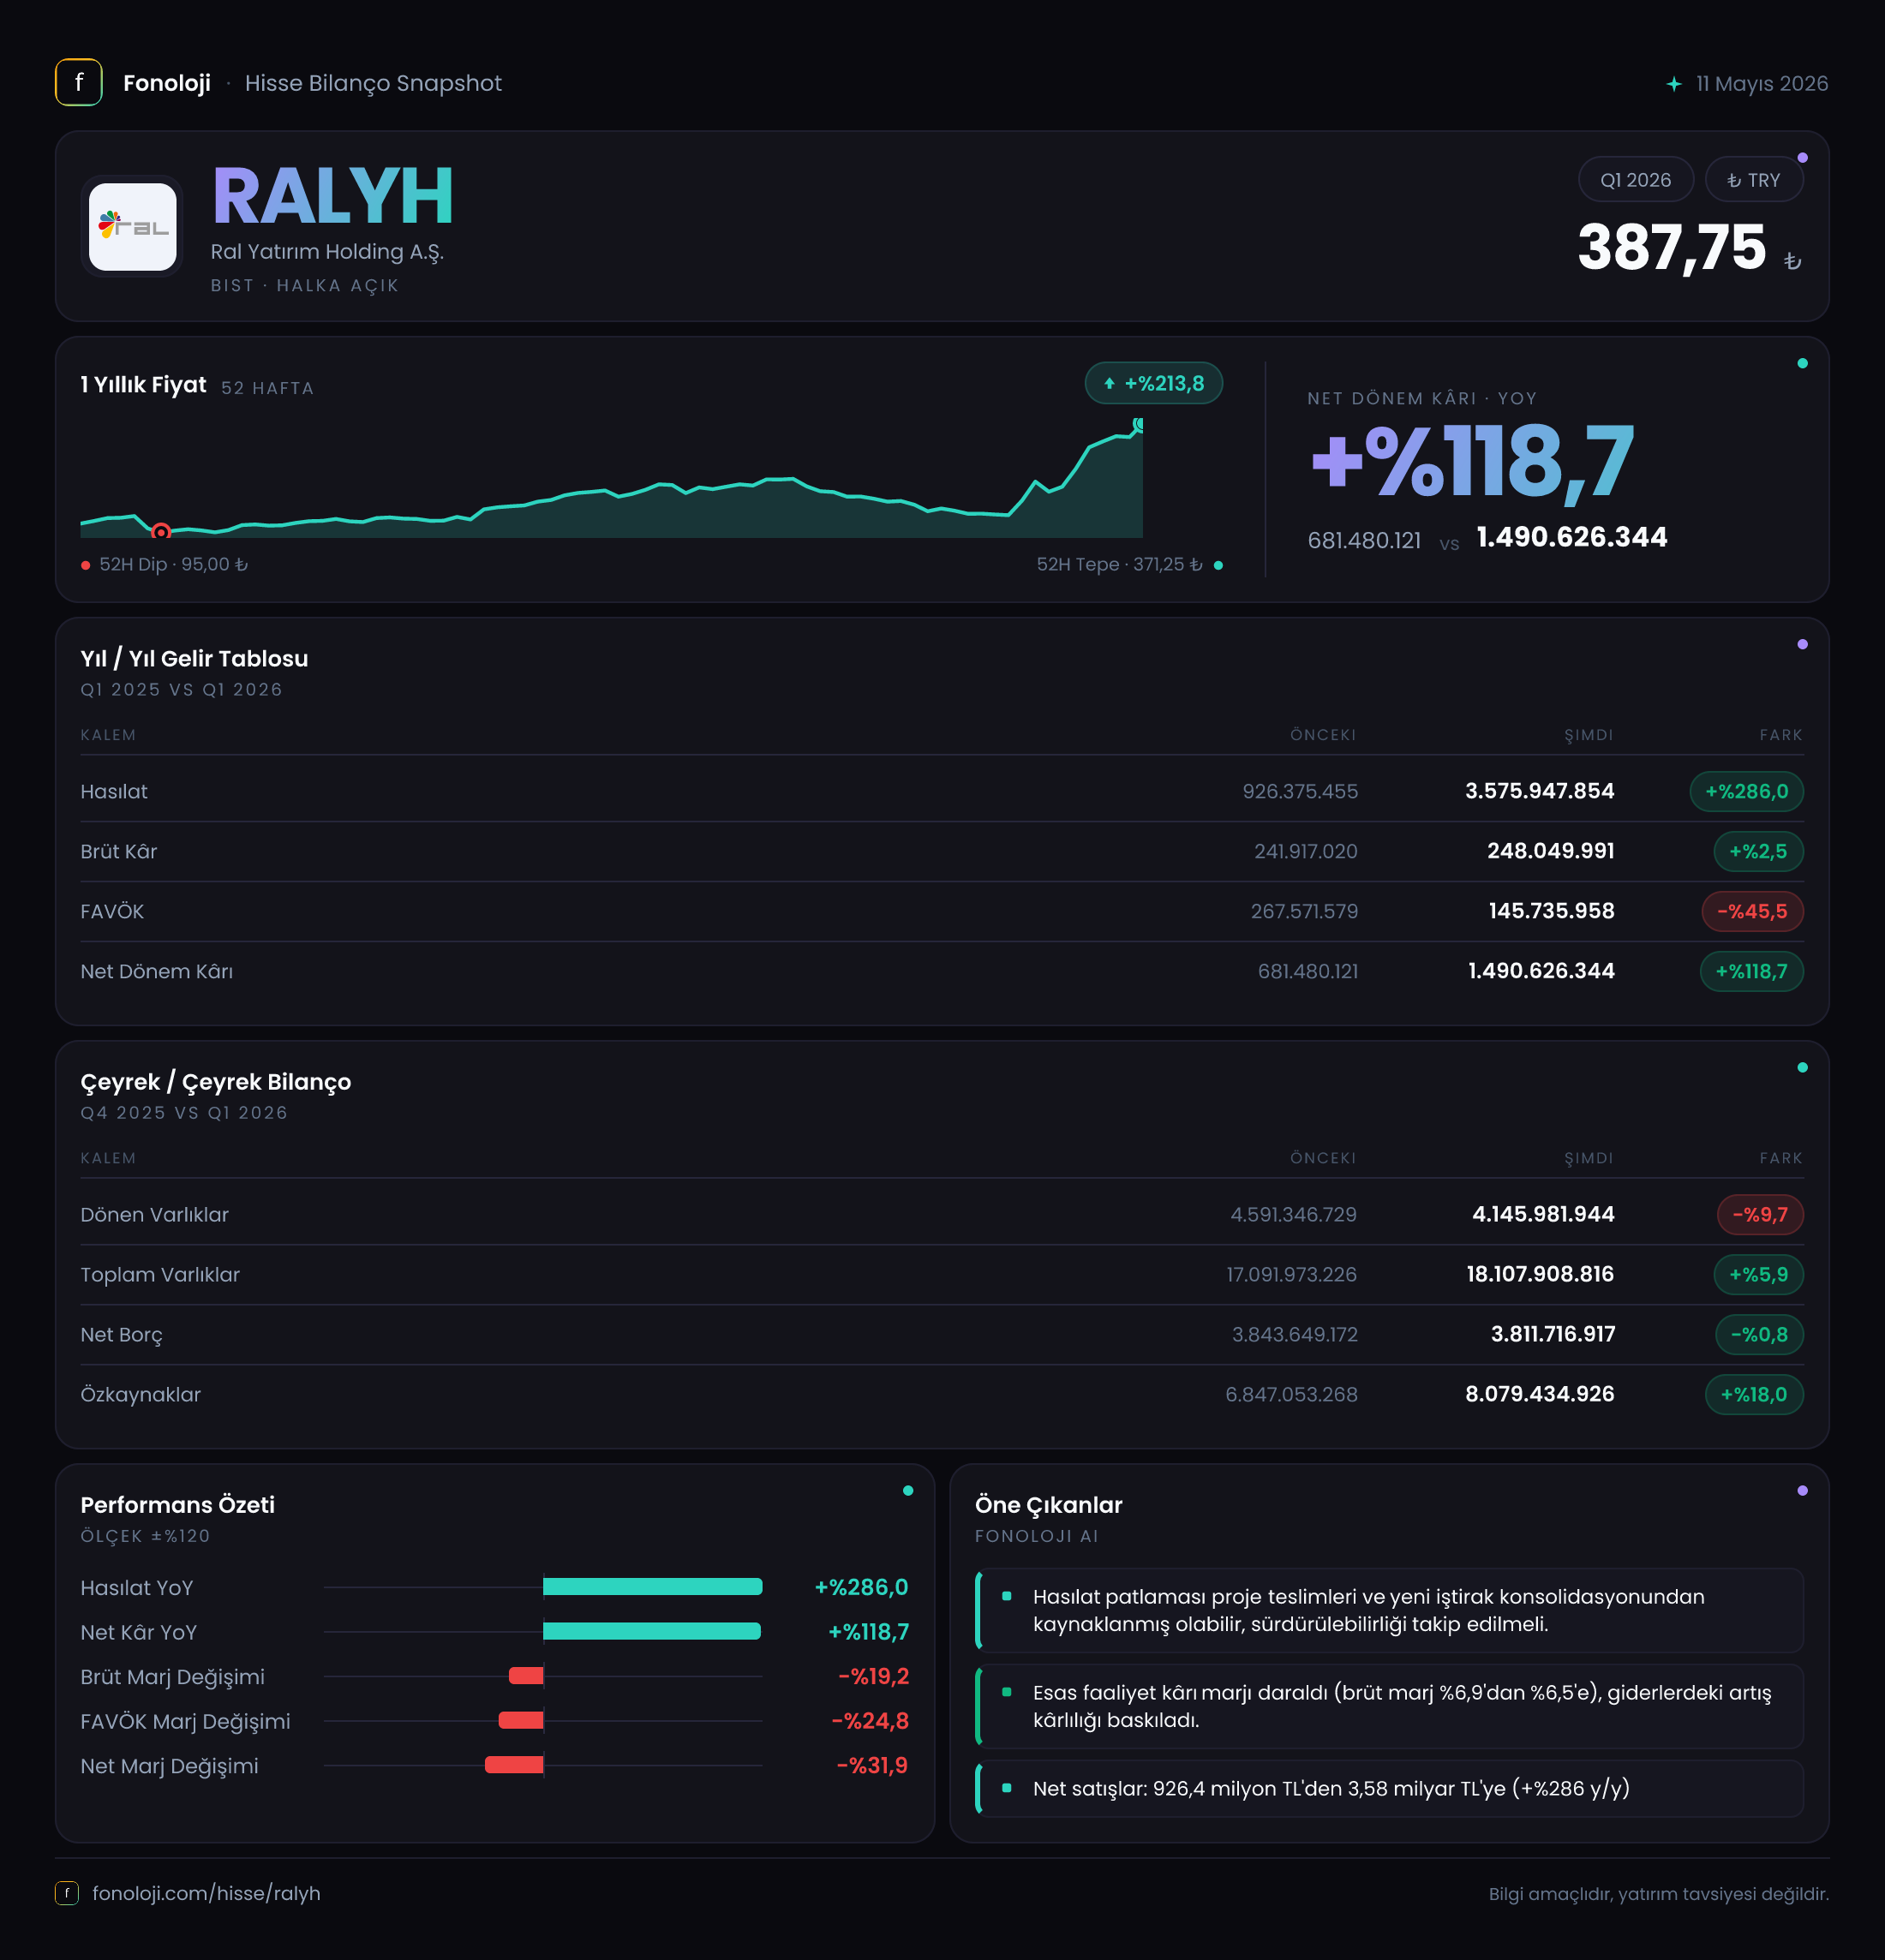
Task: Click the Performans Özeti heading
Action: click(177, 1505)
